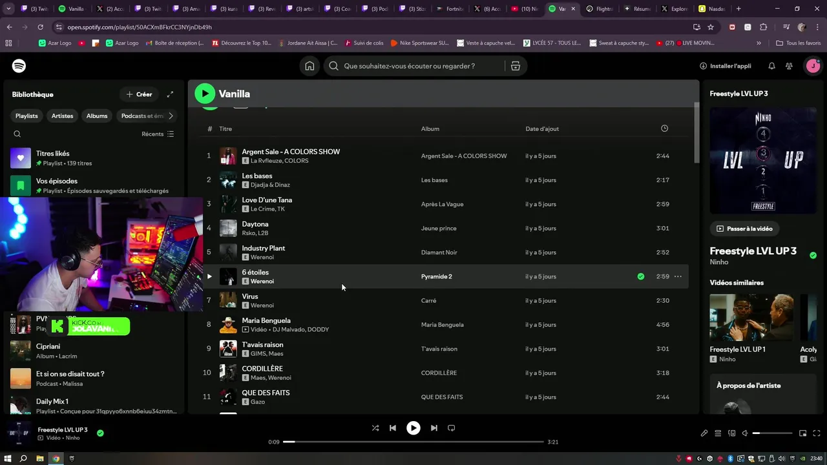
Task: Sort tracks by duration clock icon
Action: [x=664, y=129]
